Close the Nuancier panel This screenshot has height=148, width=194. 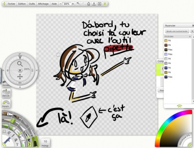[193, 26]
